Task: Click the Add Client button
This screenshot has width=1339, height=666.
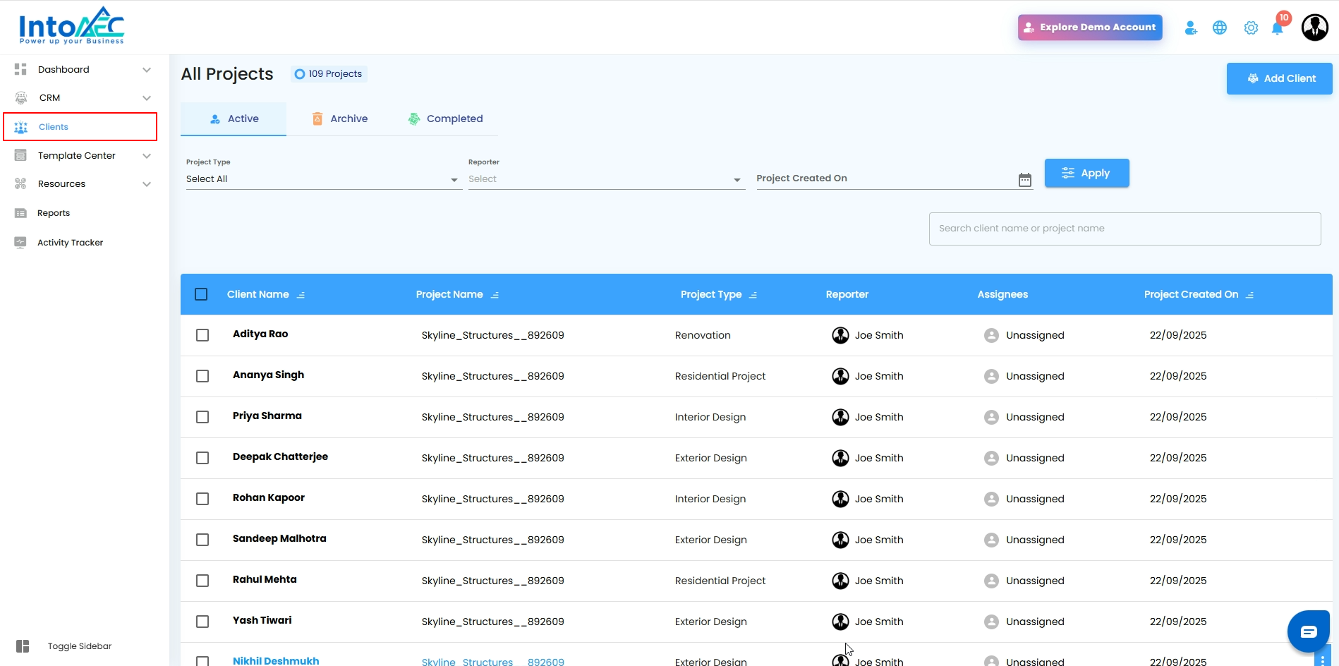Action: click(1279, 78)
